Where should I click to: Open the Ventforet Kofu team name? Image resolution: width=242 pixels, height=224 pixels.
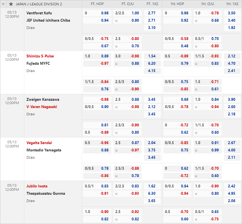pos(39,13)
